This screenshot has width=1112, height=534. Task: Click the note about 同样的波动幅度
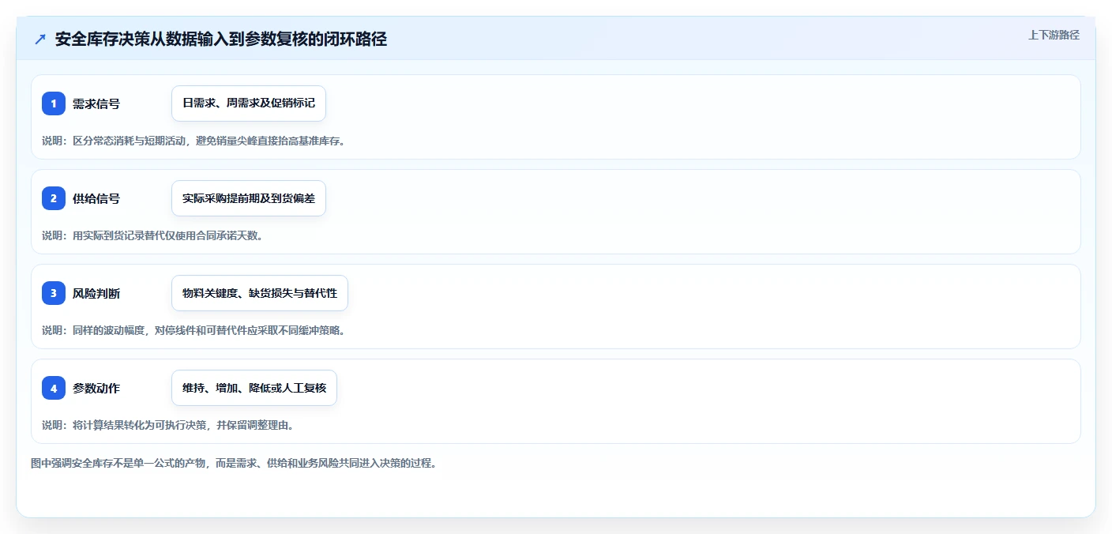(193, 330)
